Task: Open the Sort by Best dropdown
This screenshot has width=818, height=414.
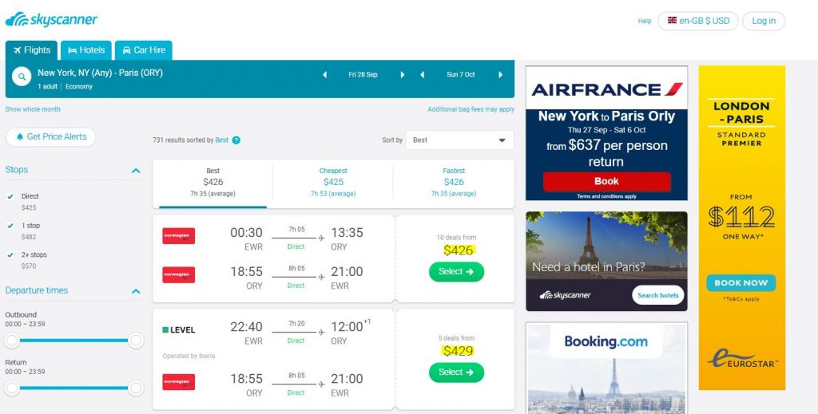Action: point(459,140)
